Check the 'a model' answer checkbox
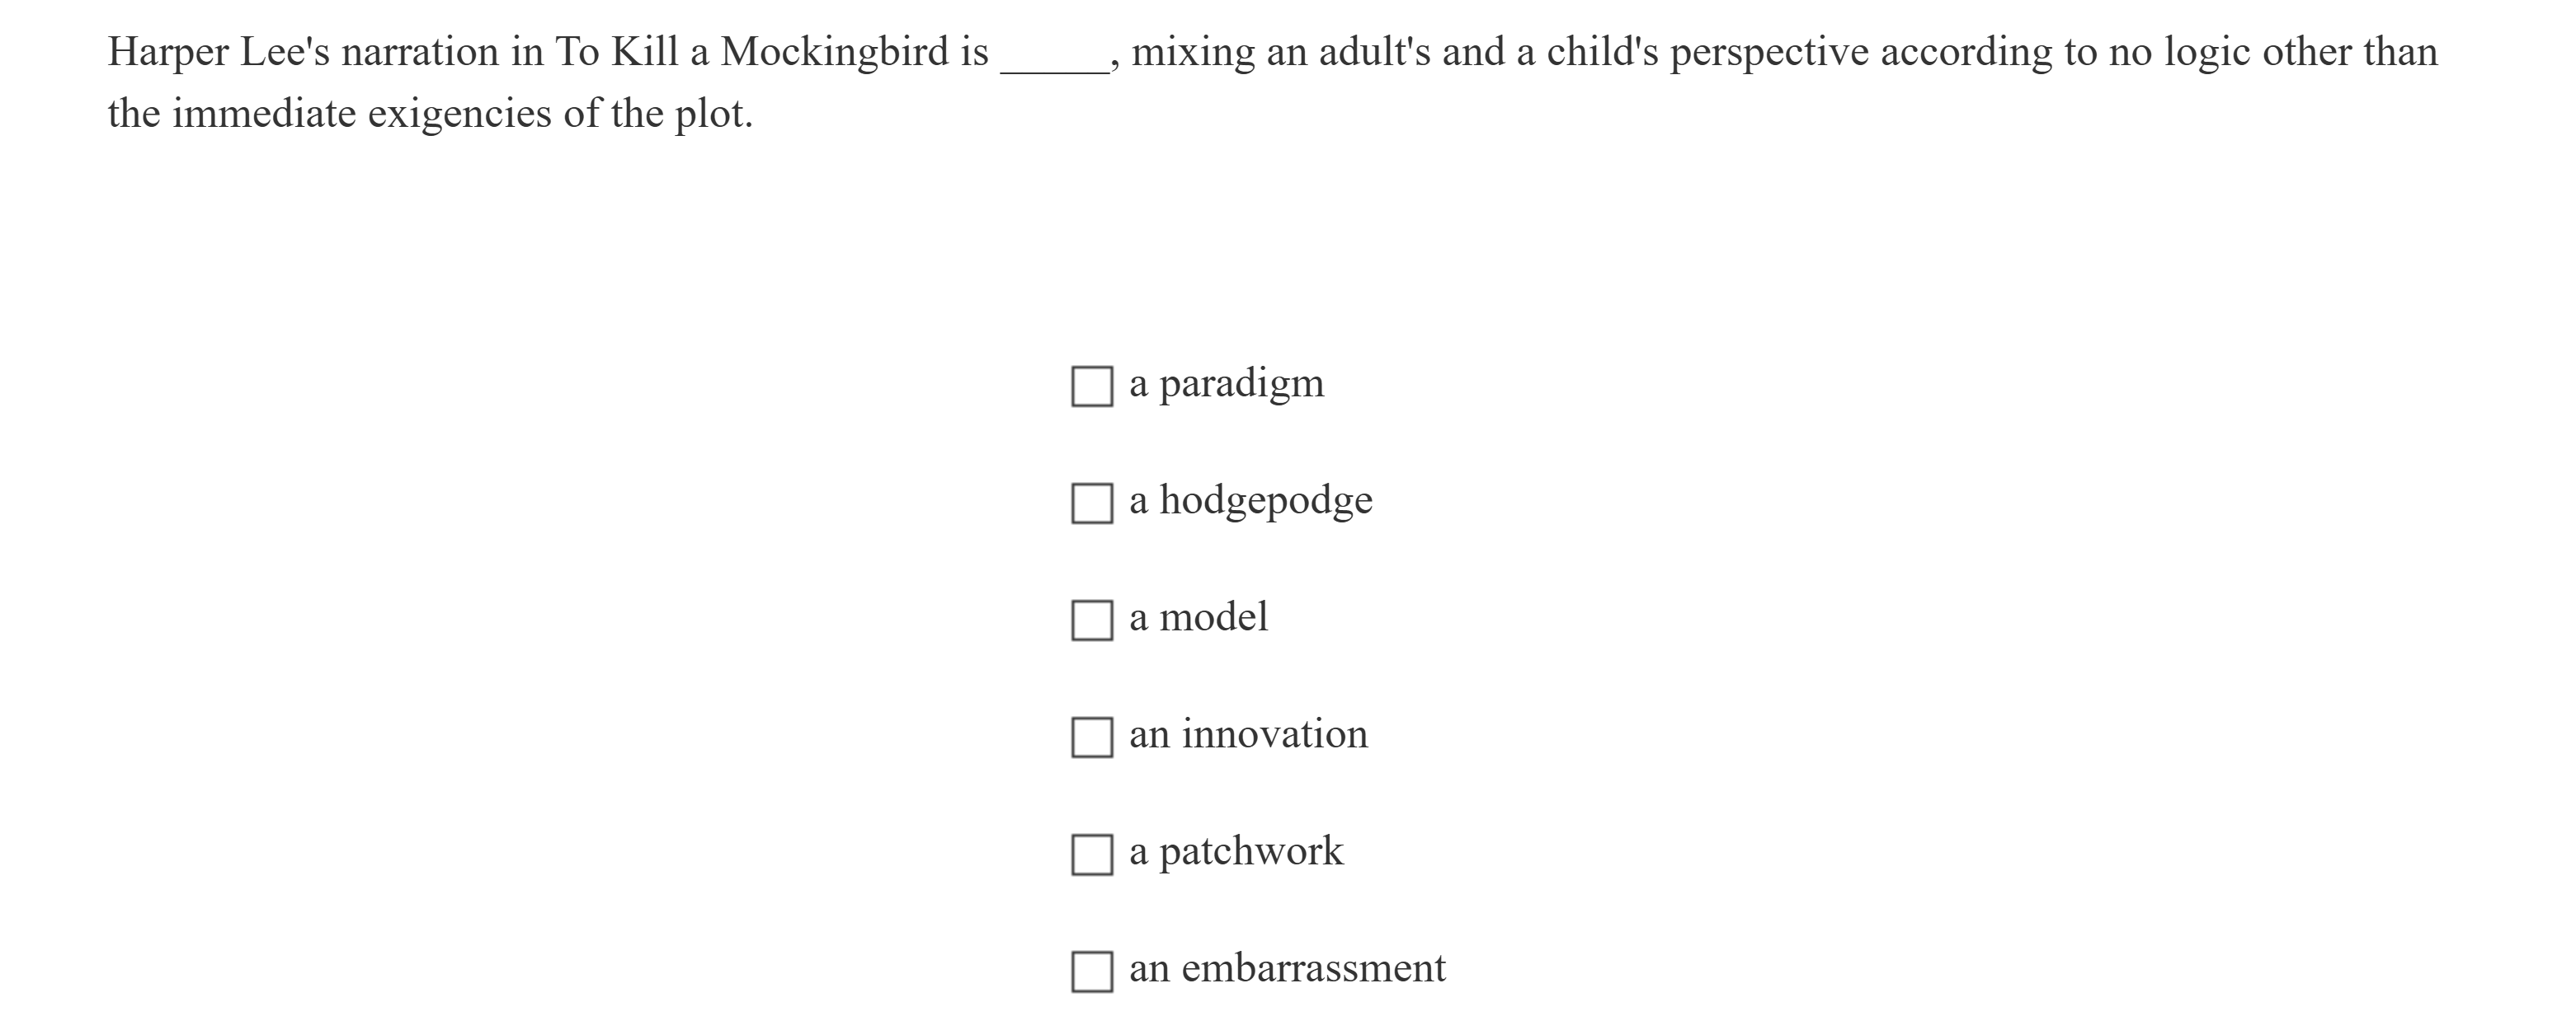The height and width of the screenshot is (1016, 2576). coord(1093,620)
